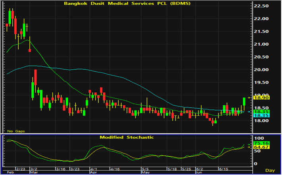Image resolution: width=282 pixels, height=175 pixels.
Task: Click the green 18.35 moving average value label
Action: coord(261,112)
